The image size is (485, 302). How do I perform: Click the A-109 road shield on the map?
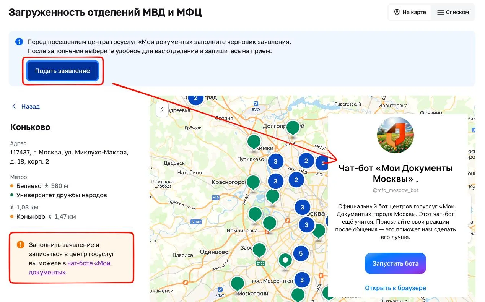[196, 222]
